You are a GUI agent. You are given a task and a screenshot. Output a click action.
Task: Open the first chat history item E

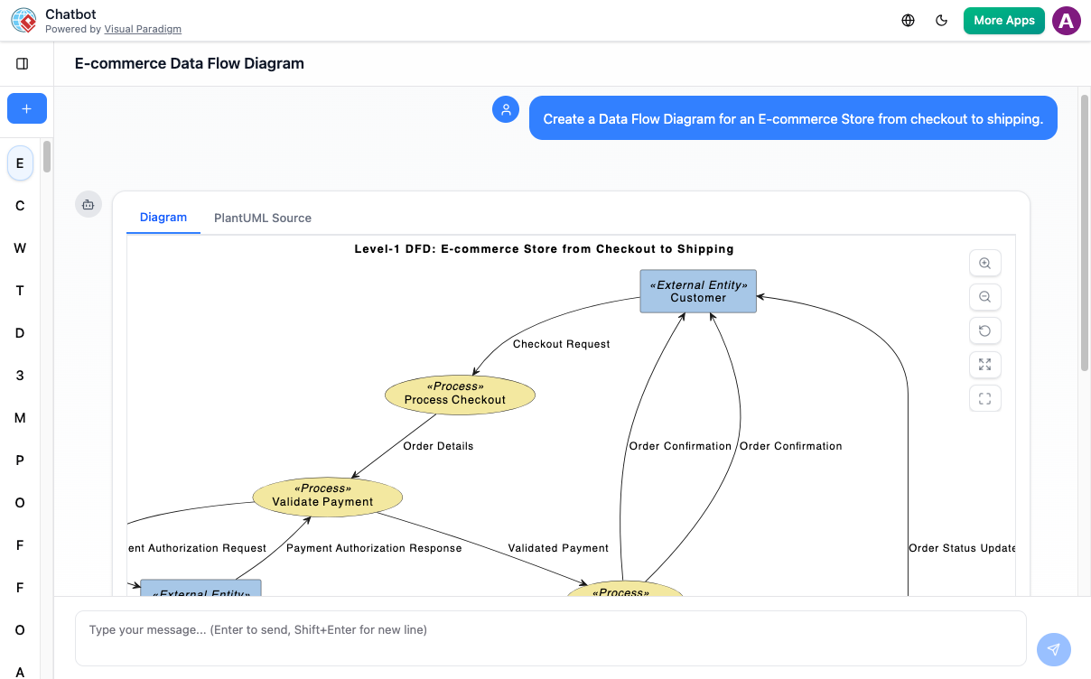pyautogui.click(x=20, y=163)
